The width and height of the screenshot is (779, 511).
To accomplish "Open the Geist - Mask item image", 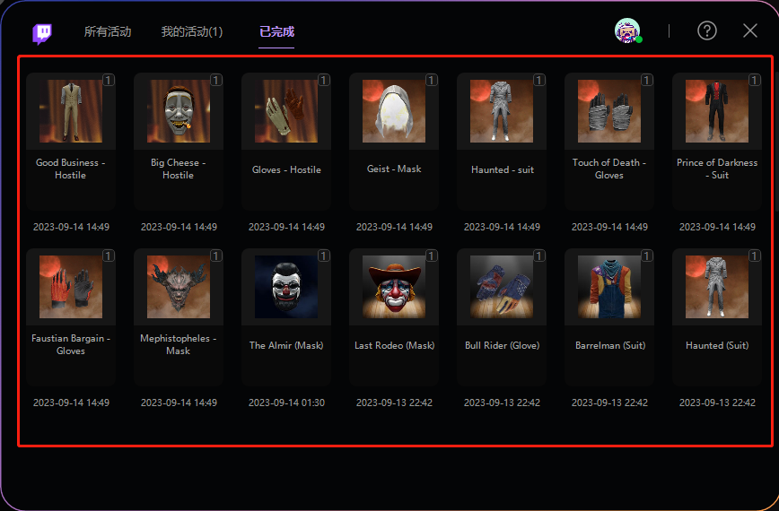I will click(x=394, y=111).
